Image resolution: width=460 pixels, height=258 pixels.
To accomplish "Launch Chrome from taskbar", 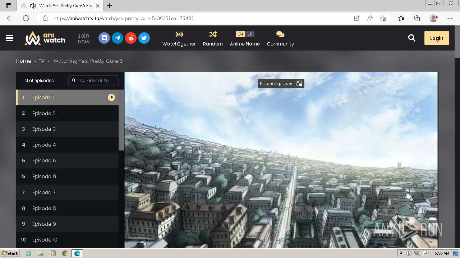I will pos(65,253).
